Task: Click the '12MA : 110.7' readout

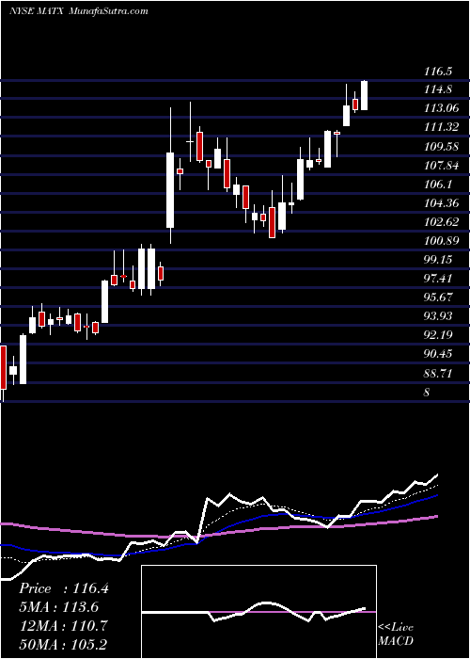Action: coord(64,626)
